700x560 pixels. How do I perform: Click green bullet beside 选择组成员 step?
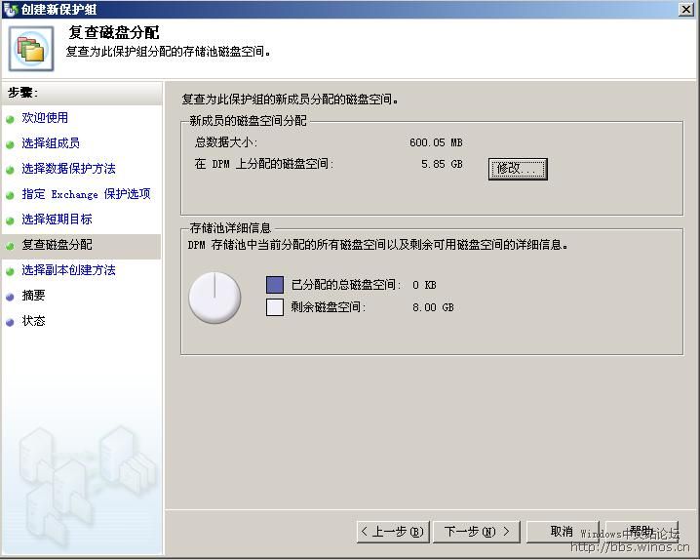(11, 144)
